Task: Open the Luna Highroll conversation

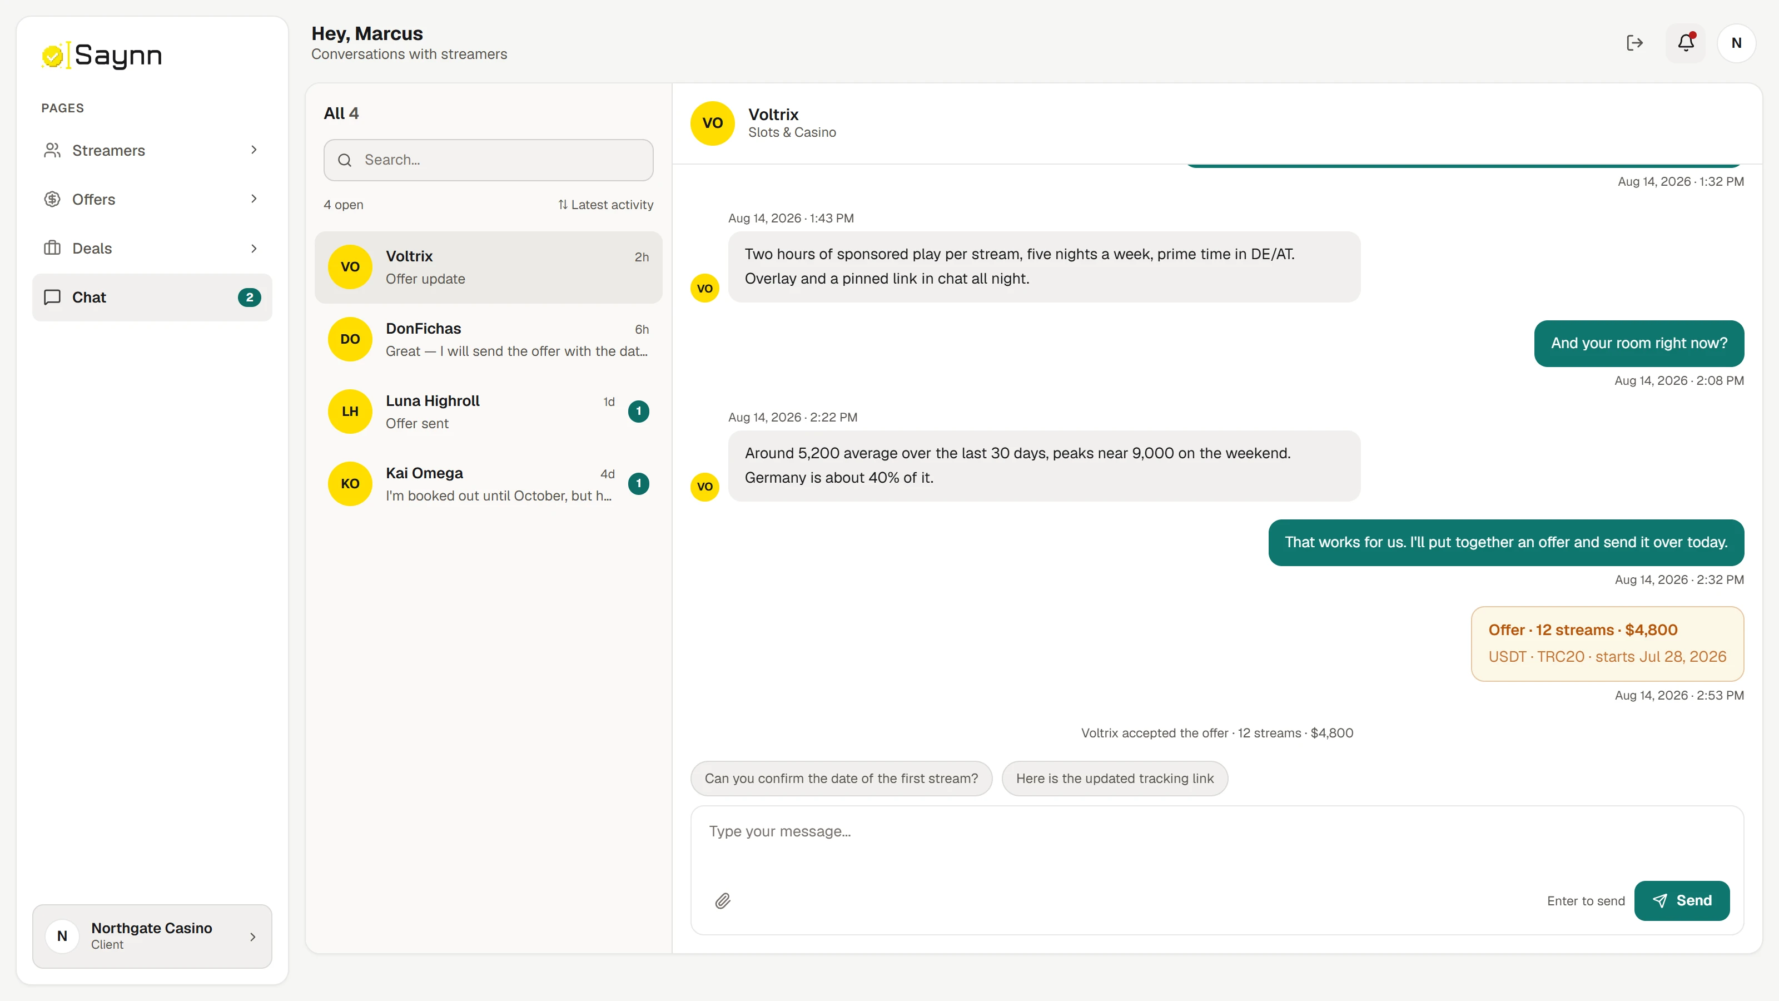Action: [x=488, y=412]
